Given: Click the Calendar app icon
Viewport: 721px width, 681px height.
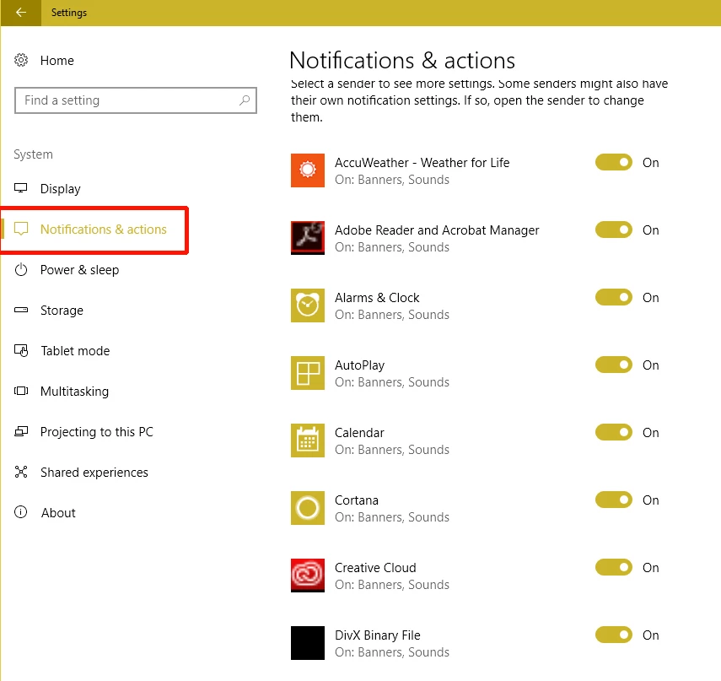Looking at the screenshot, I should (308, 440).
